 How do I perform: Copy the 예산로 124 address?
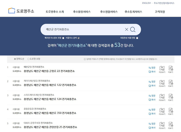[152, 100]
